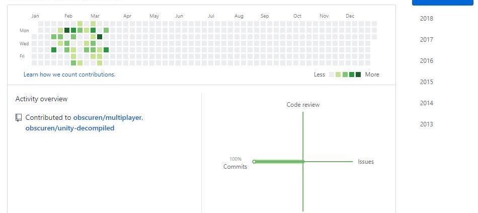Click the Mar month label
Viewport: 478px width, 213px height.
coord(95,16)
